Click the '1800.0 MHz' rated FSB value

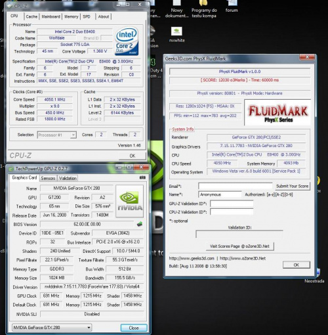click(x=54, y=119)
